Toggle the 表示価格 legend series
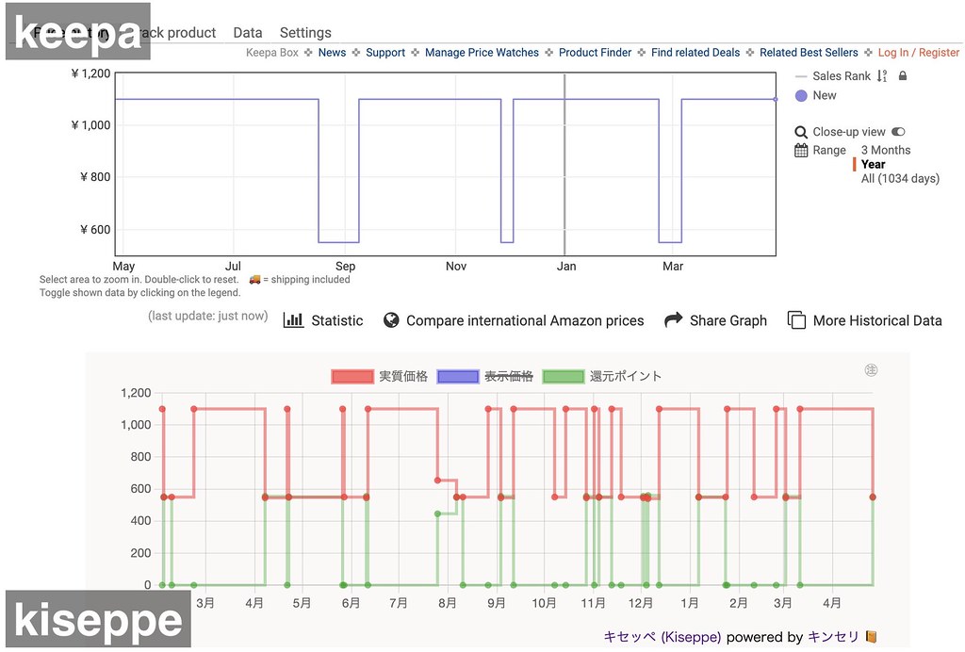 coord(485,376)
